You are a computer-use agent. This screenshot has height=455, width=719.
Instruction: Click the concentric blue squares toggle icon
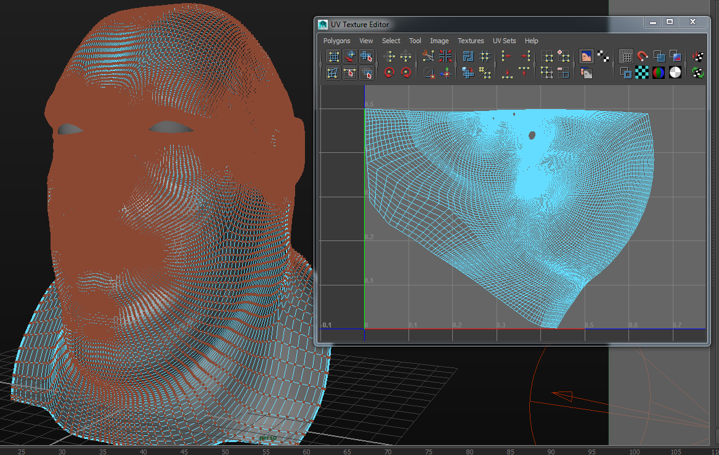click(625, 73)
